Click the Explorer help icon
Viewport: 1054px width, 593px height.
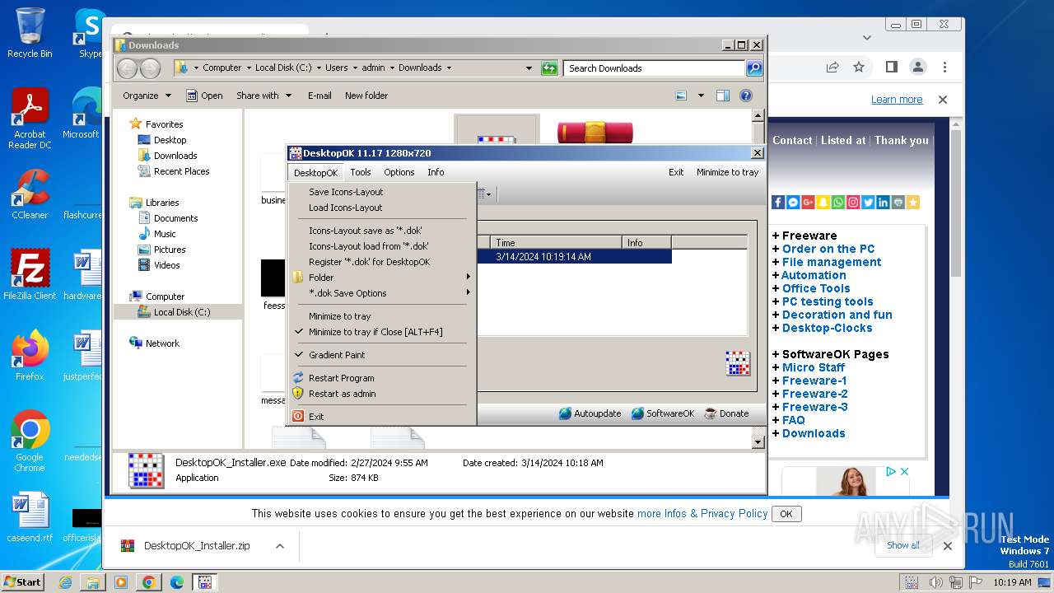(x=746, y=96)
